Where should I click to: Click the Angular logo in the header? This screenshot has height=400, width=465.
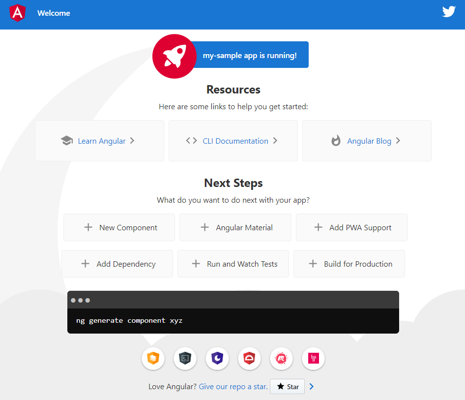(18, 13)
